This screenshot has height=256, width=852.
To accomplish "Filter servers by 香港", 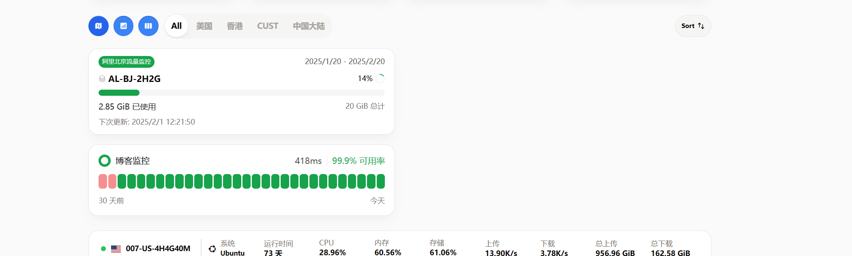I will coord(234,26).
